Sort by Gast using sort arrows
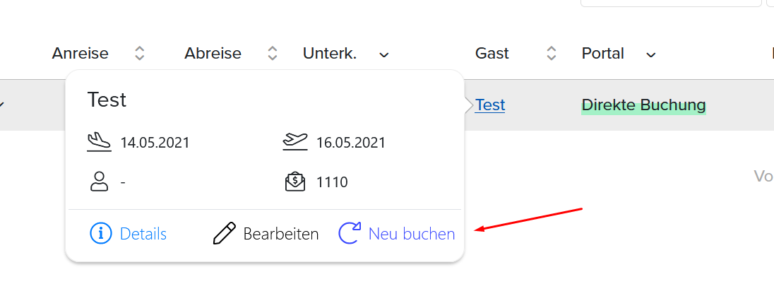Image resolution: width=774 pixels, height=308 pixels. [552, 53]
